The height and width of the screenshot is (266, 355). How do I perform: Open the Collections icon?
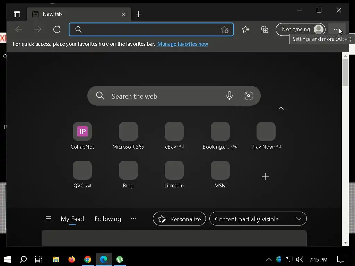click(x=265, y=29)
